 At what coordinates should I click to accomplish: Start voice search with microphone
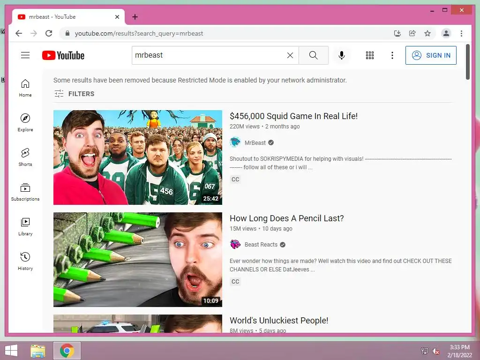point(342,55)
